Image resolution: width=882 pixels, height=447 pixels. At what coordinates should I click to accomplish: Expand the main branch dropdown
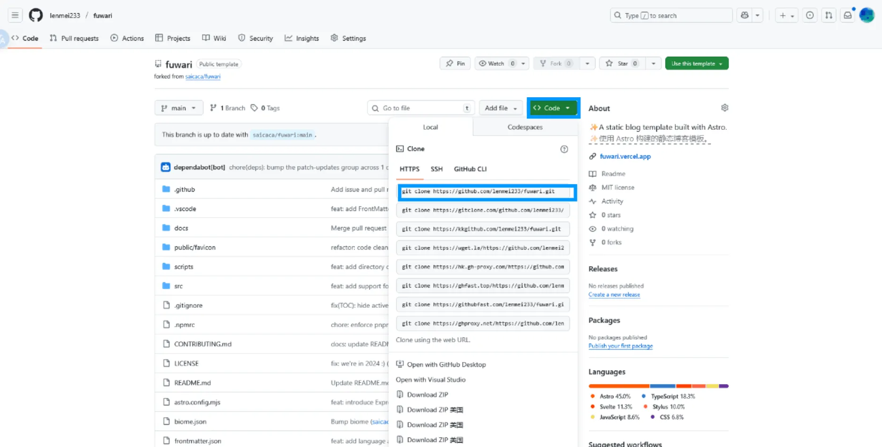178,108
